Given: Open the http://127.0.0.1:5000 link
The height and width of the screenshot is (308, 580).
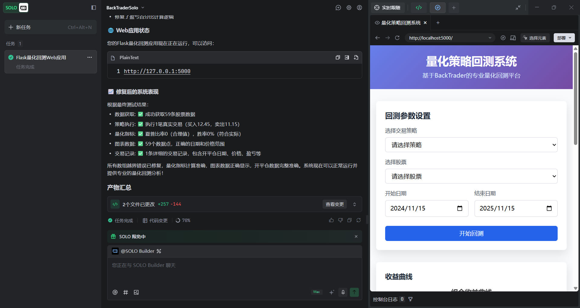Looking at the screenshot, I should 157,71.
